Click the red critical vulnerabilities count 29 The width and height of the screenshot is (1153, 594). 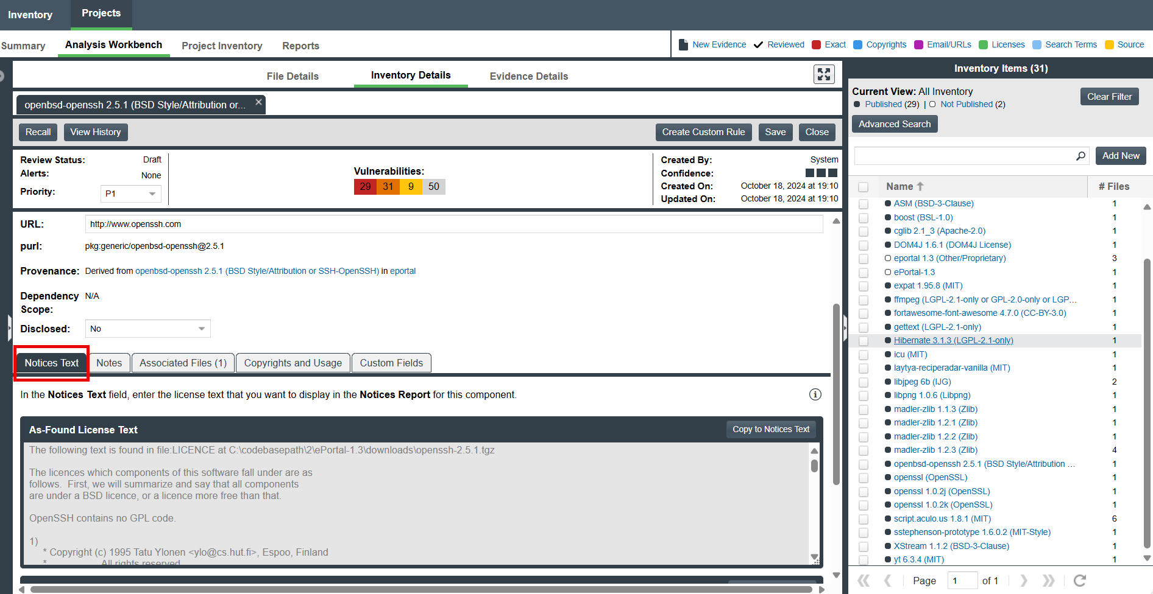pos(365,187)
